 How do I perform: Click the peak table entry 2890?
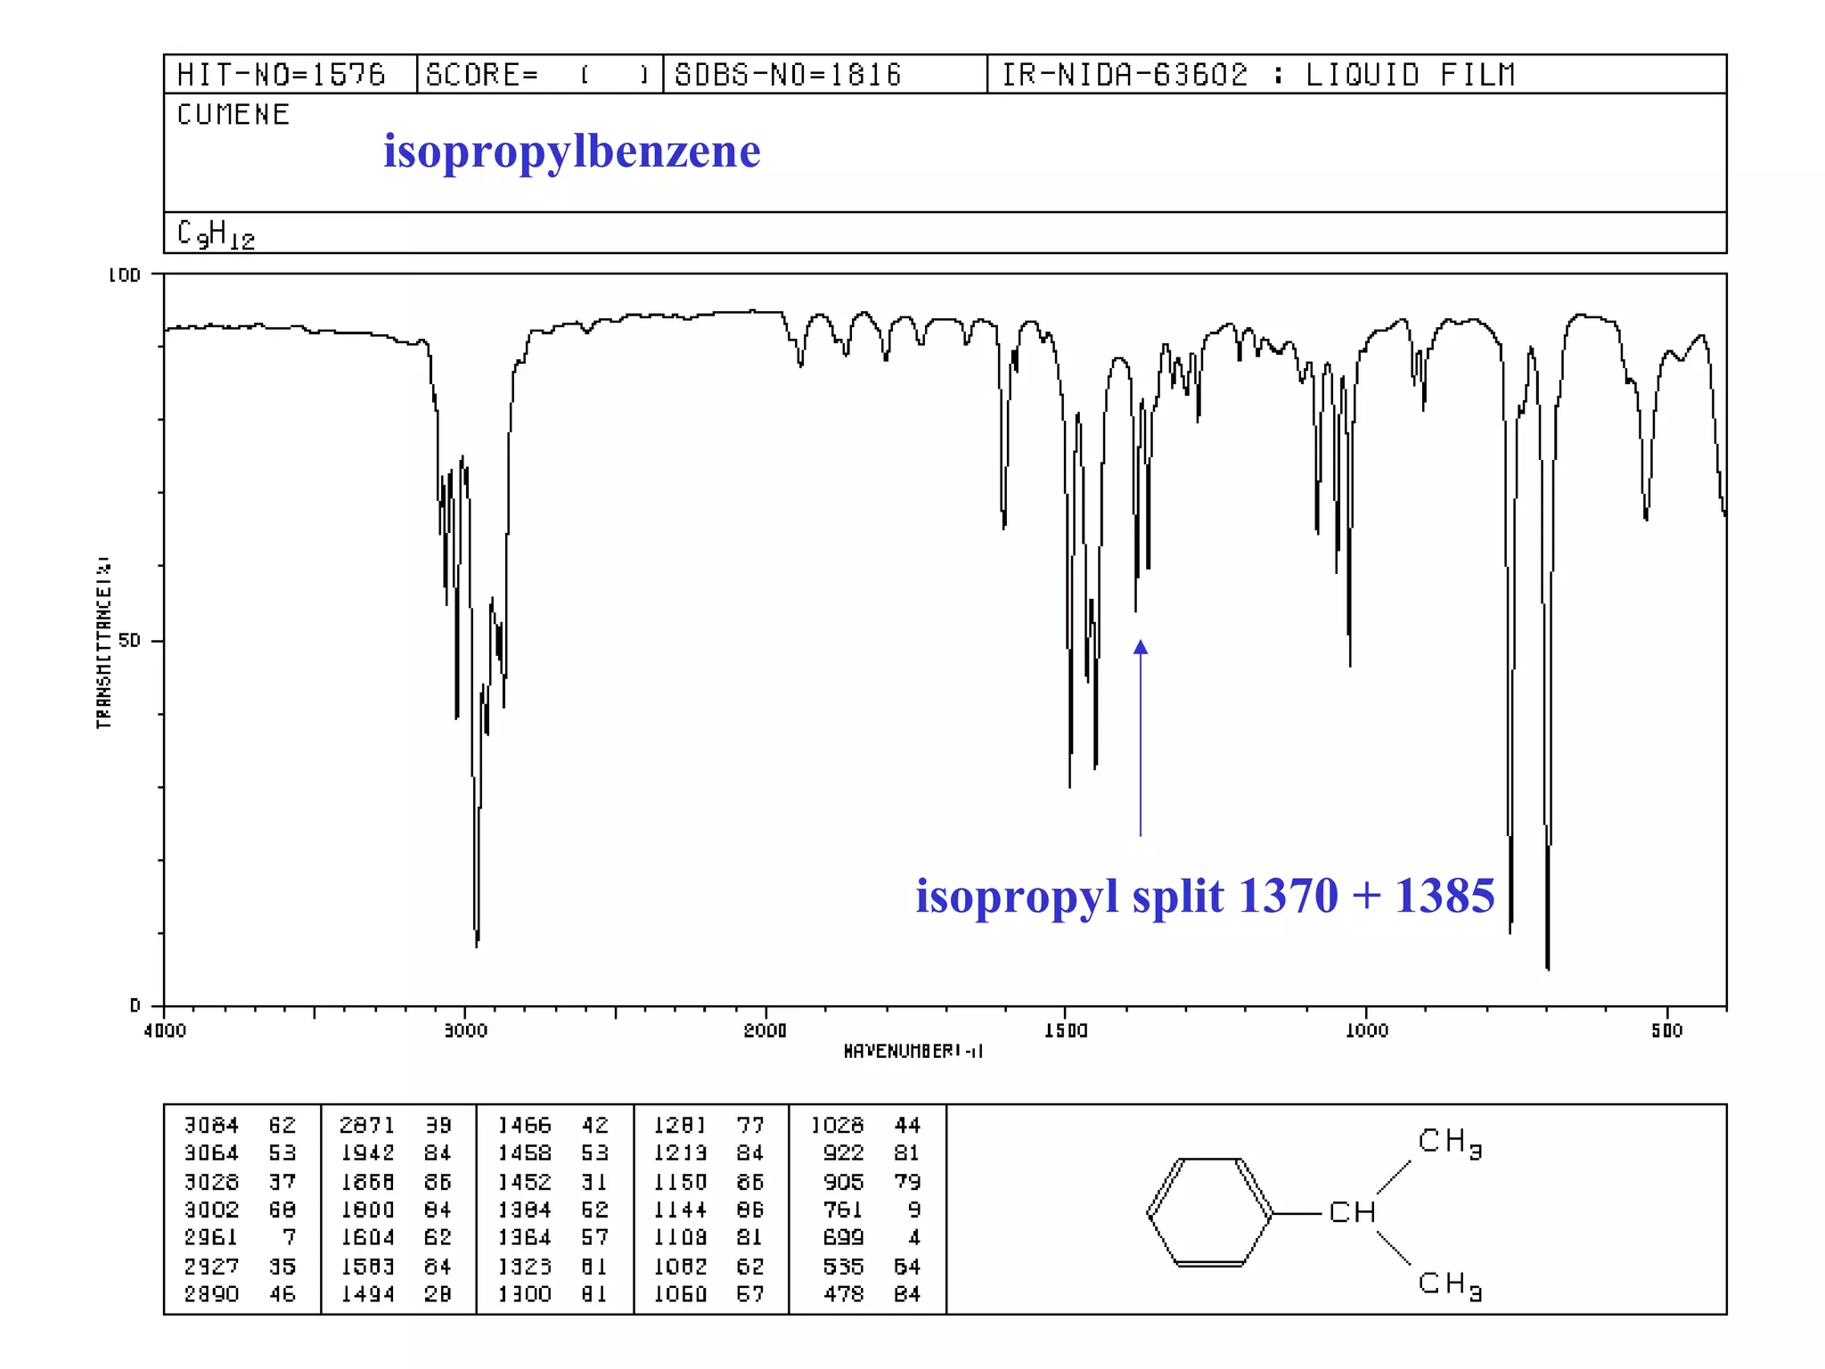coord(211,1294)
